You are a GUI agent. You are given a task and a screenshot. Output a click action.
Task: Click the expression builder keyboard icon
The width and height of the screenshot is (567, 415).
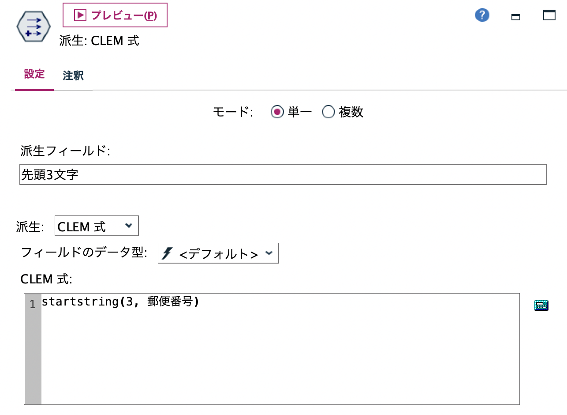click(542, 305)
